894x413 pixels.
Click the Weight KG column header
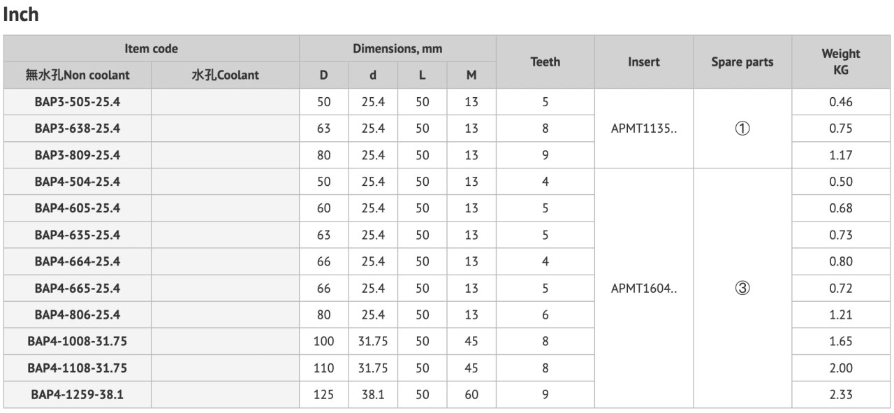pos(841,61)
